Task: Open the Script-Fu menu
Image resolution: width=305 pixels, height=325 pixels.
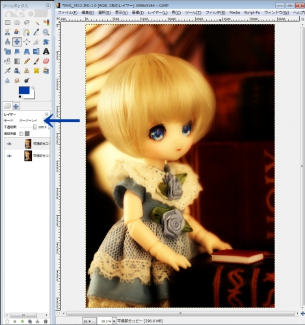Action: coord(252,12)
